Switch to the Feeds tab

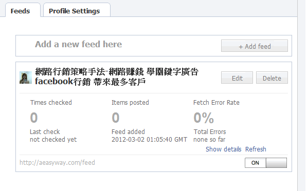(21, 11)
